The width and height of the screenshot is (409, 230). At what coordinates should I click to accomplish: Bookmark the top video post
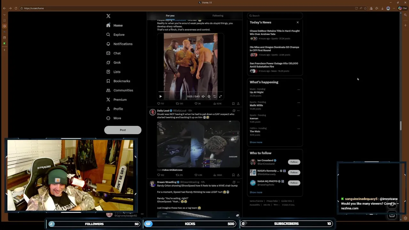tap(233, 103)
